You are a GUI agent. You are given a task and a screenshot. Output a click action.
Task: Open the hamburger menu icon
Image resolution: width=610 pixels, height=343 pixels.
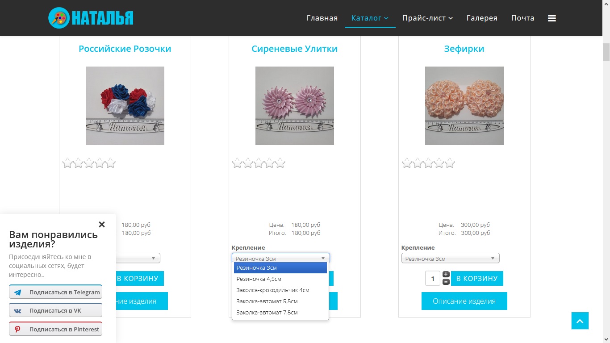tap(552, 18)
